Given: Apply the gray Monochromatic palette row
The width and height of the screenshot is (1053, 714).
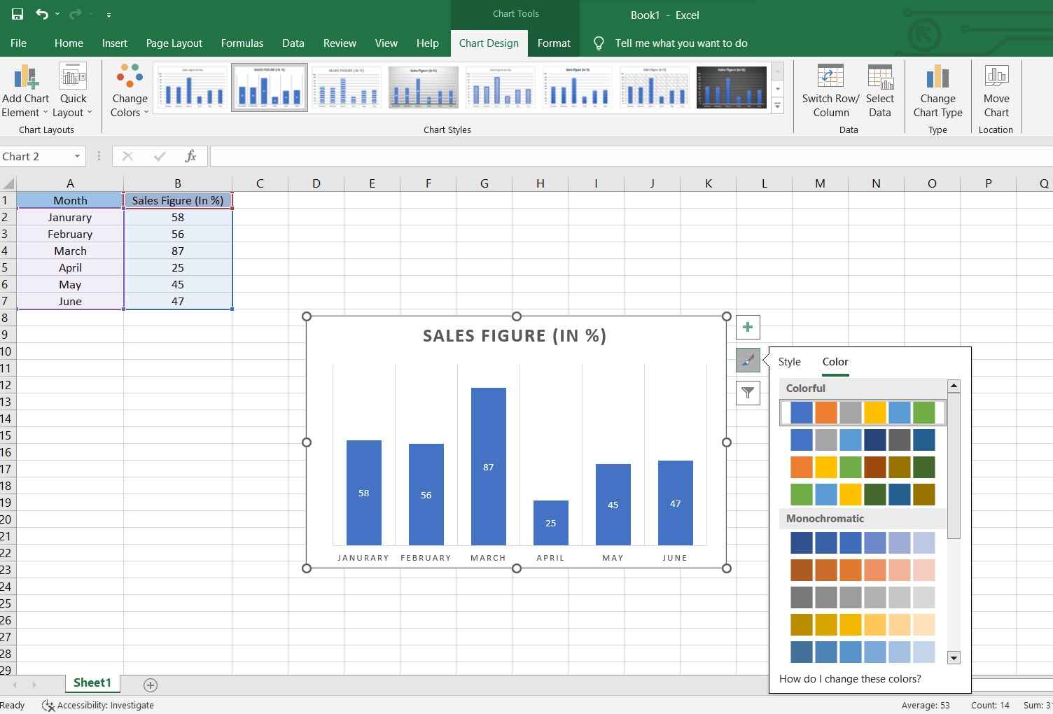Looking at the screenshot, I should point(863,597).
